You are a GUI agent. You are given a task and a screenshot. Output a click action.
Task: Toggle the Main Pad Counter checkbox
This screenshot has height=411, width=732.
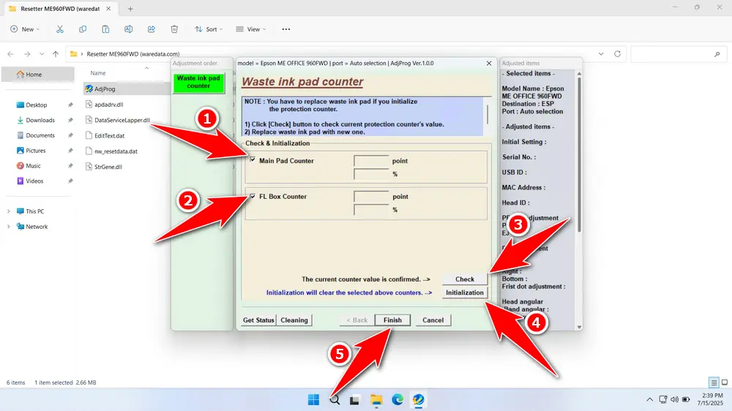coord(253,160)
